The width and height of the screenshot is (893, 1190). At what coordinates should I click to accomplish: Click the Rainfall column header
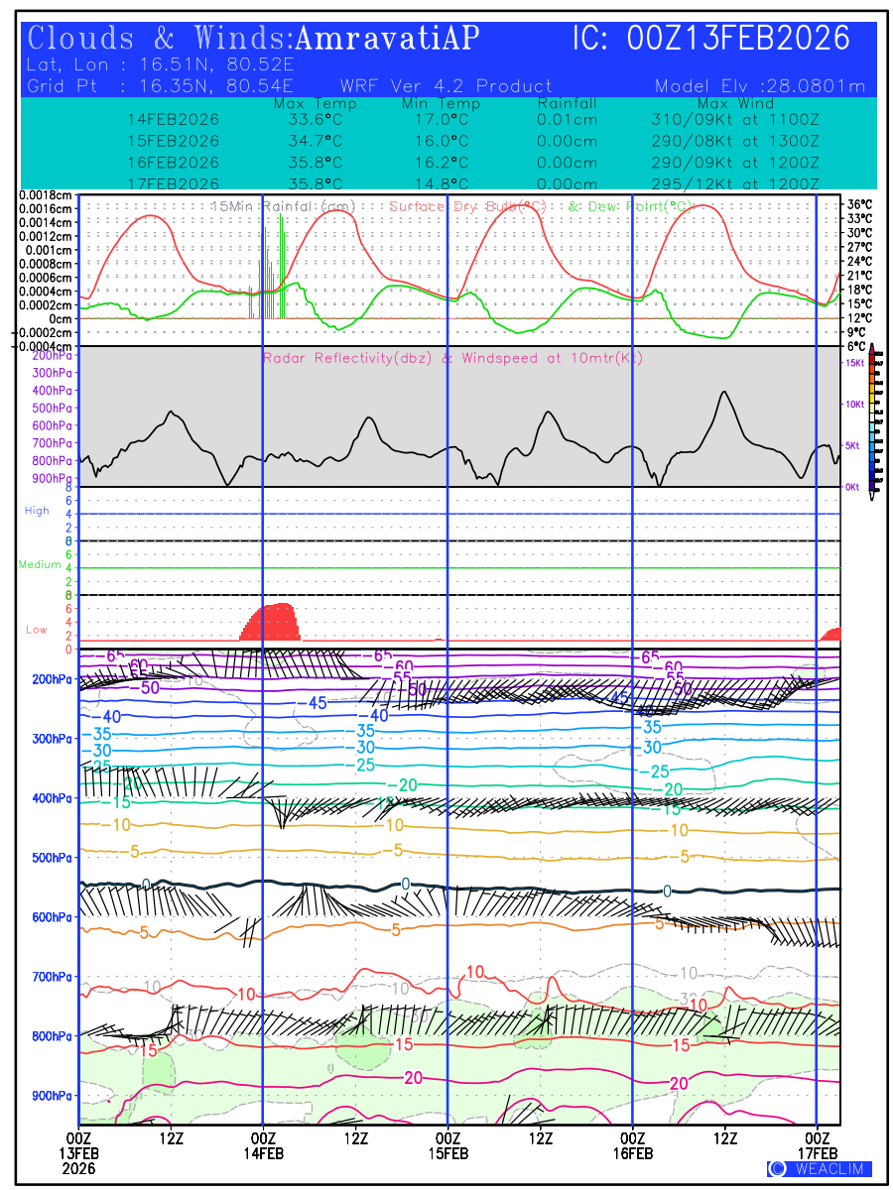point(567,103)
